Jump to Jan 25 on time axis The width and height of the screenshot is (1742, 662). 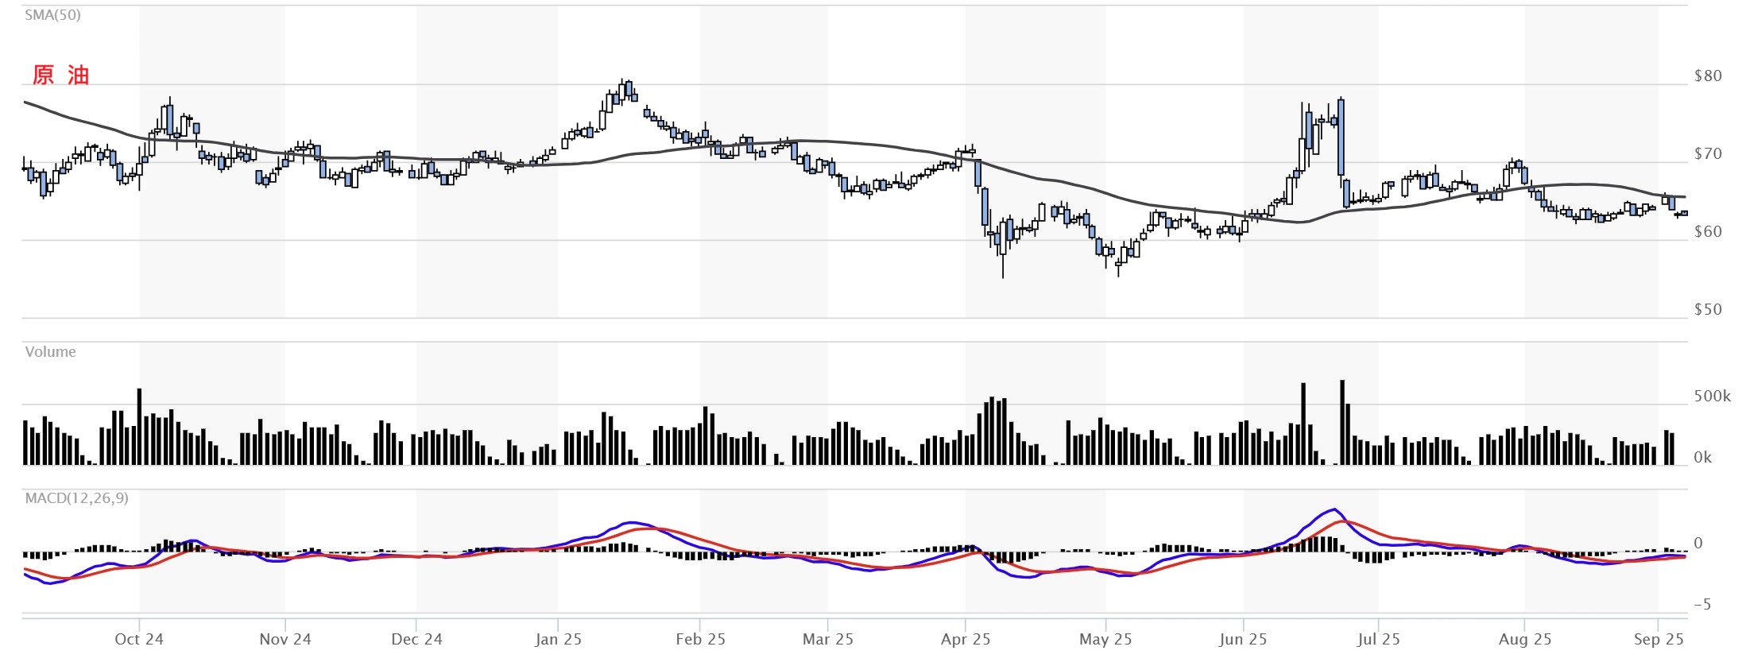tap(558, 640)
